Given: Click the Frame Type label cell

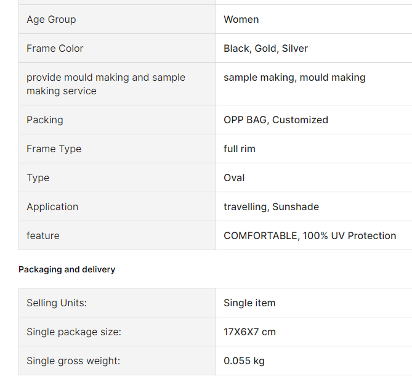Looking at the screenshot, I should [x=54, y=149].
